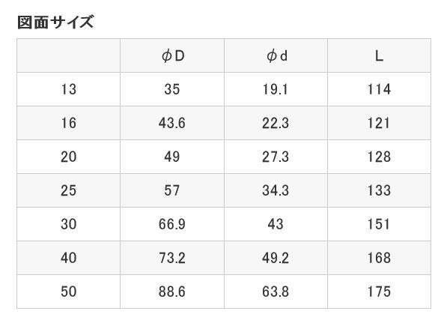Select the 19.1 value cell
Viewport: 441px width, 323px height.
276,89
